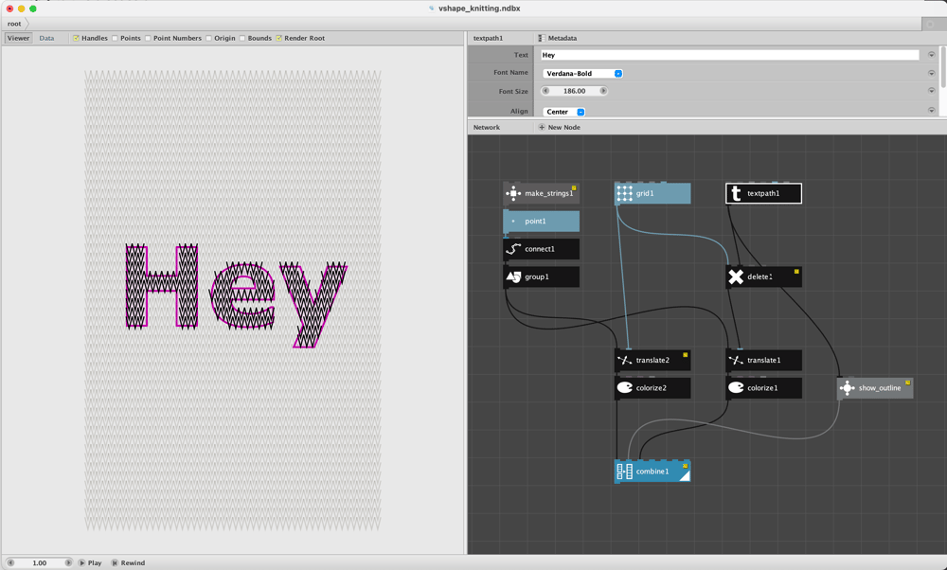The image size is (947, 570).
Task: Click the Rewind button
Action: click(x=128, y=562)
